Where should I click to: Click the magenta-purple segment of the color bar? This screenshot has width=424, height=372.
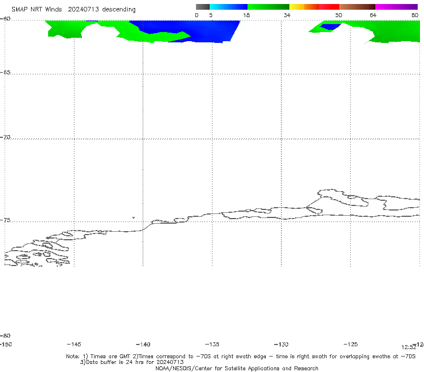pyautogui.click(x=396, y=7)
